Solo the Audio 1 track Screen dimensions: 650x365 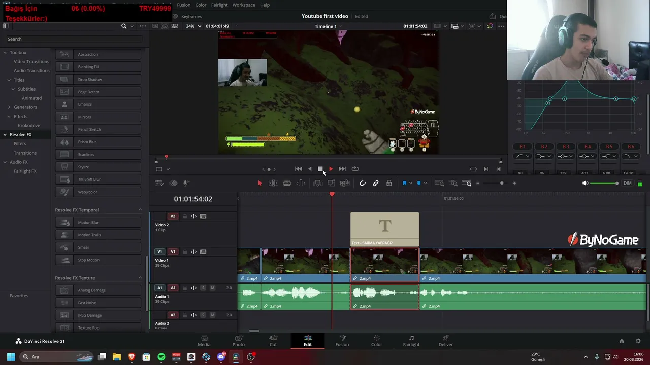point(203,288)
